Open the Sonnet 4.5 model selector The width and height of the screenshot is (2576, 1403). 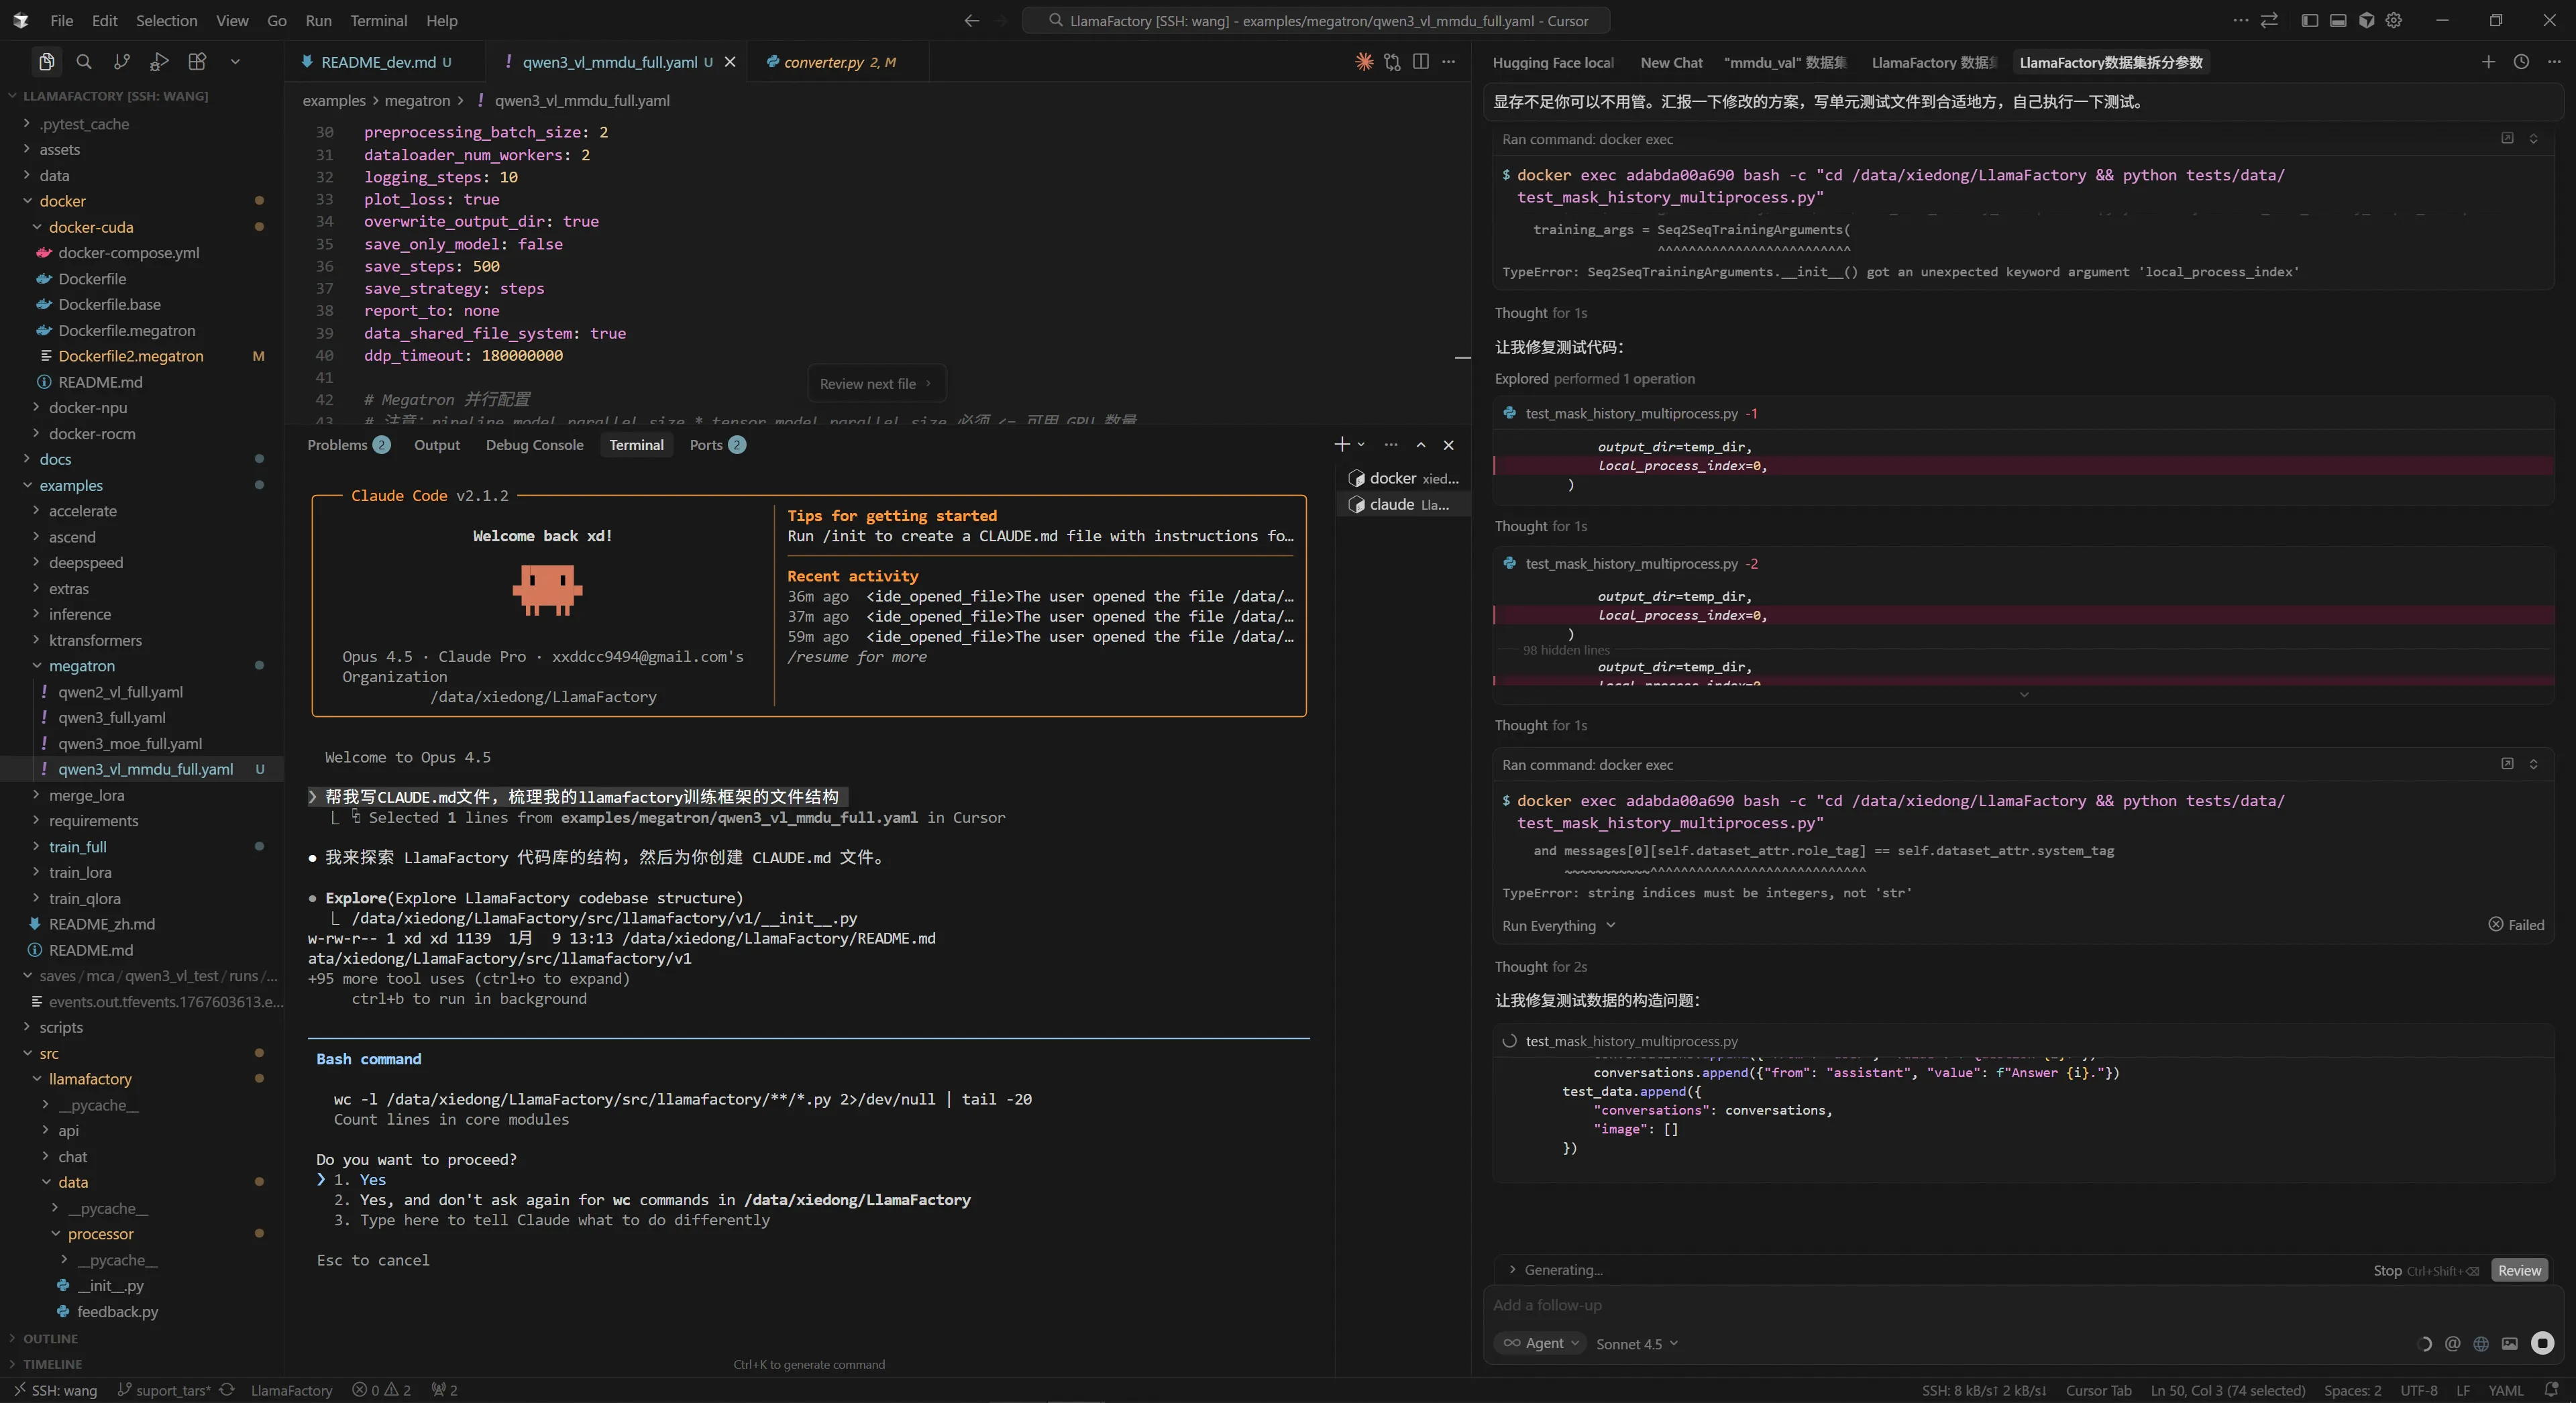[x=1636, y=1344]
